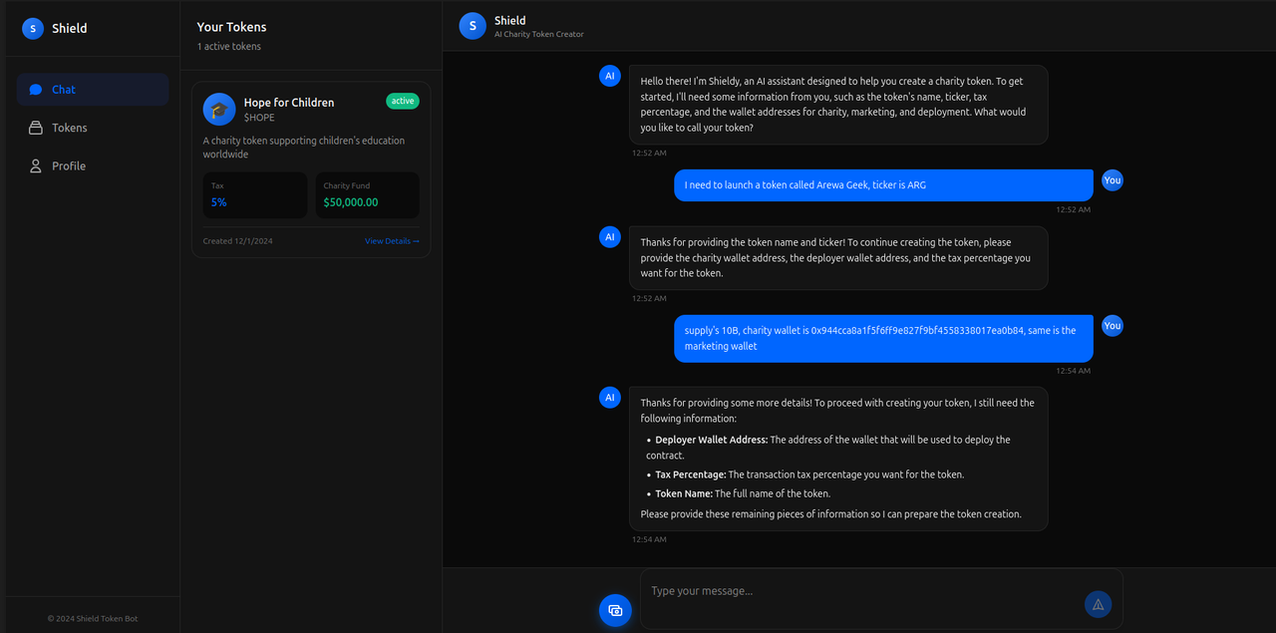
Task: Click the user message containing the wallet address
Action: pyautogui.click(x=883, y=338)
